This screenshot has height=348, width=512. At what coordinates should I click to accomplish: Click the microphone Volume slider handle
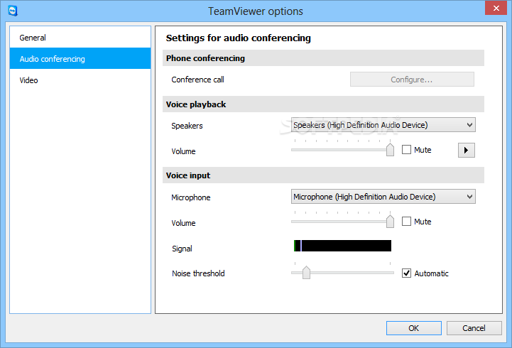tap(390, 222)
